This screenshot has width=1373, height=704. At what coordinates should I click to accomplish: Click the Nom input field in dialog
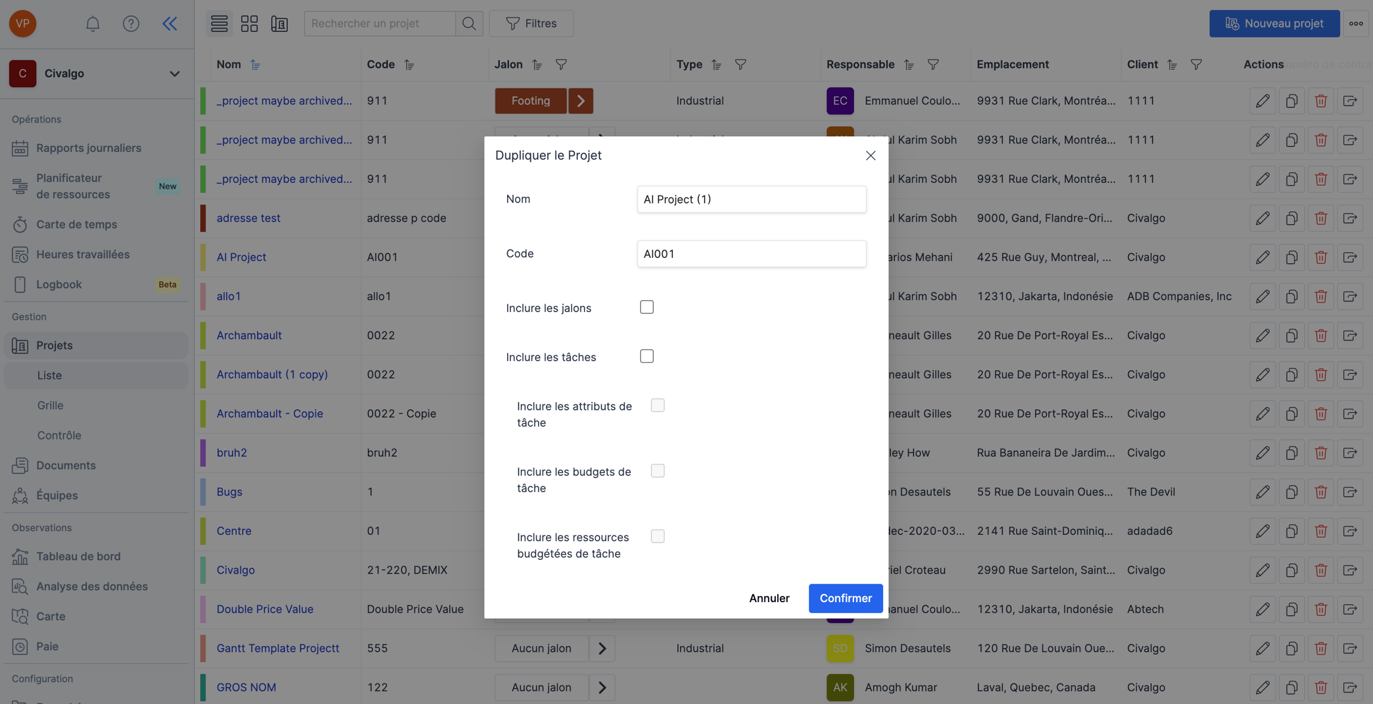click(x=751, y=200)
